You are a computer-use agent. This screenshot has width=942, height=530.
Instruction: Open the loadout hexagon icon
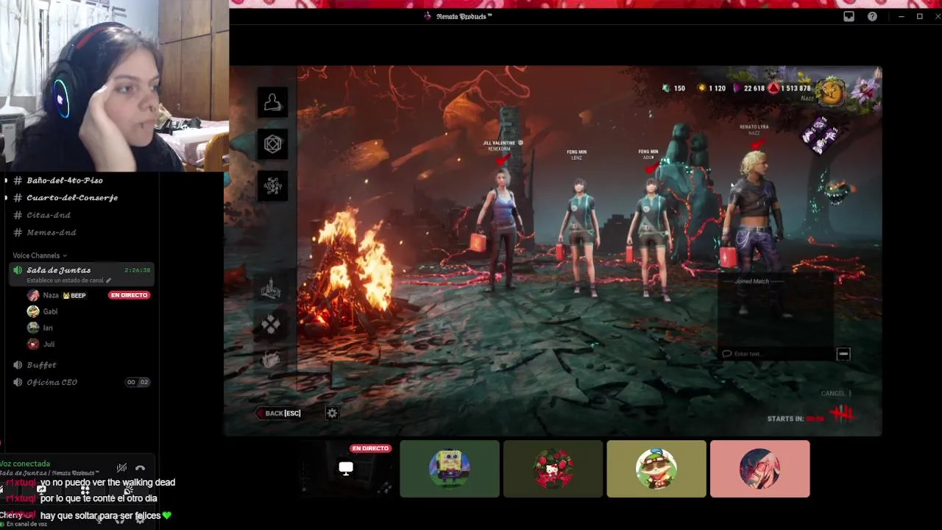coord(273,144)
